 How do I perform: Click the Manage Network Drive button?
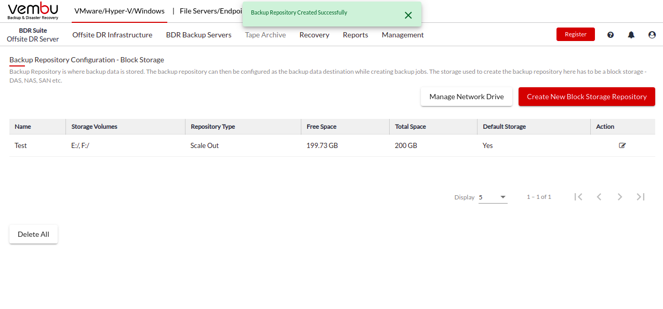point(467,97)
